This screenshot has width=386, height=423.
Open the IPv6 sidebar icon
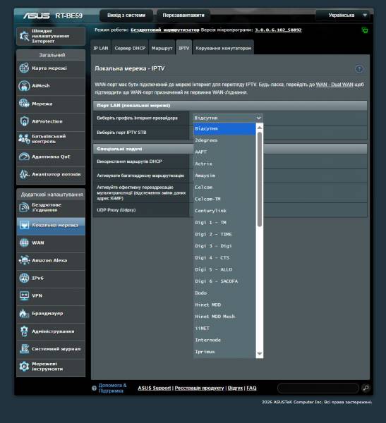(24, 278)
